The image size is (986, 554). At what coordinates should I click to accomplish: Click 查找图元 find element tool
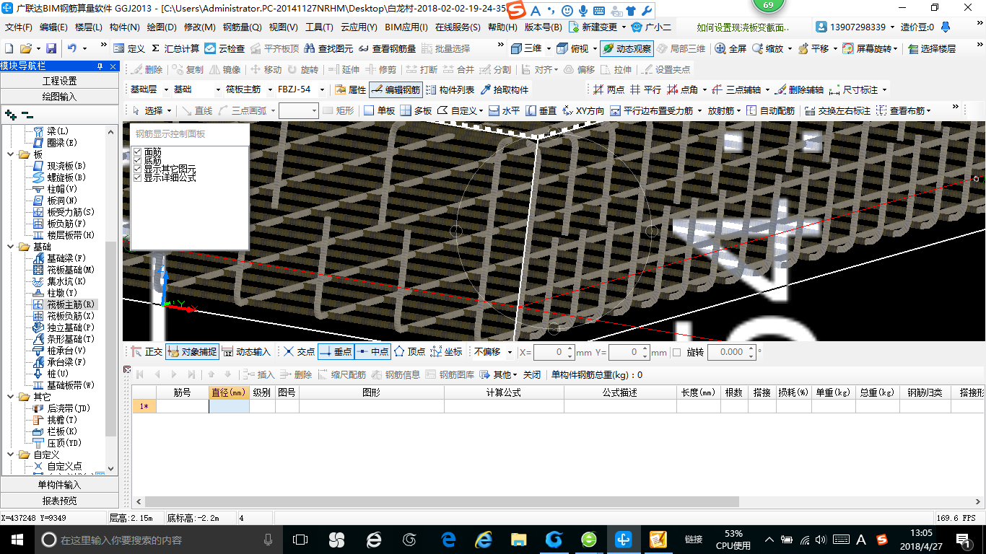coord(328,48)
